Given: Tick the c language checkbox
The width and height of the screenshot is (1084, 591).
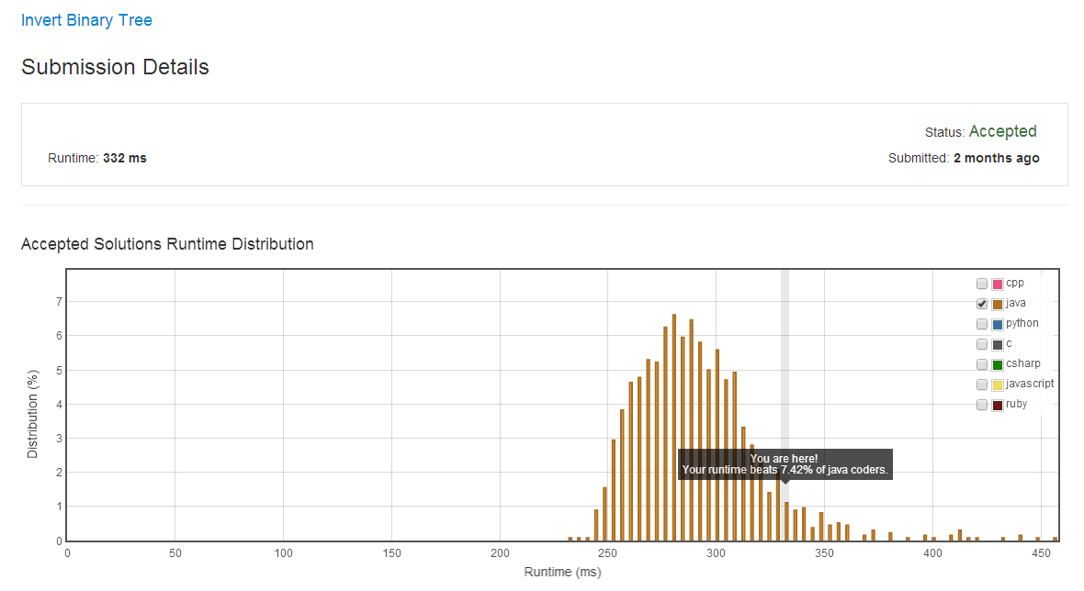Looking at the screenshot, I should click(982, 344).
